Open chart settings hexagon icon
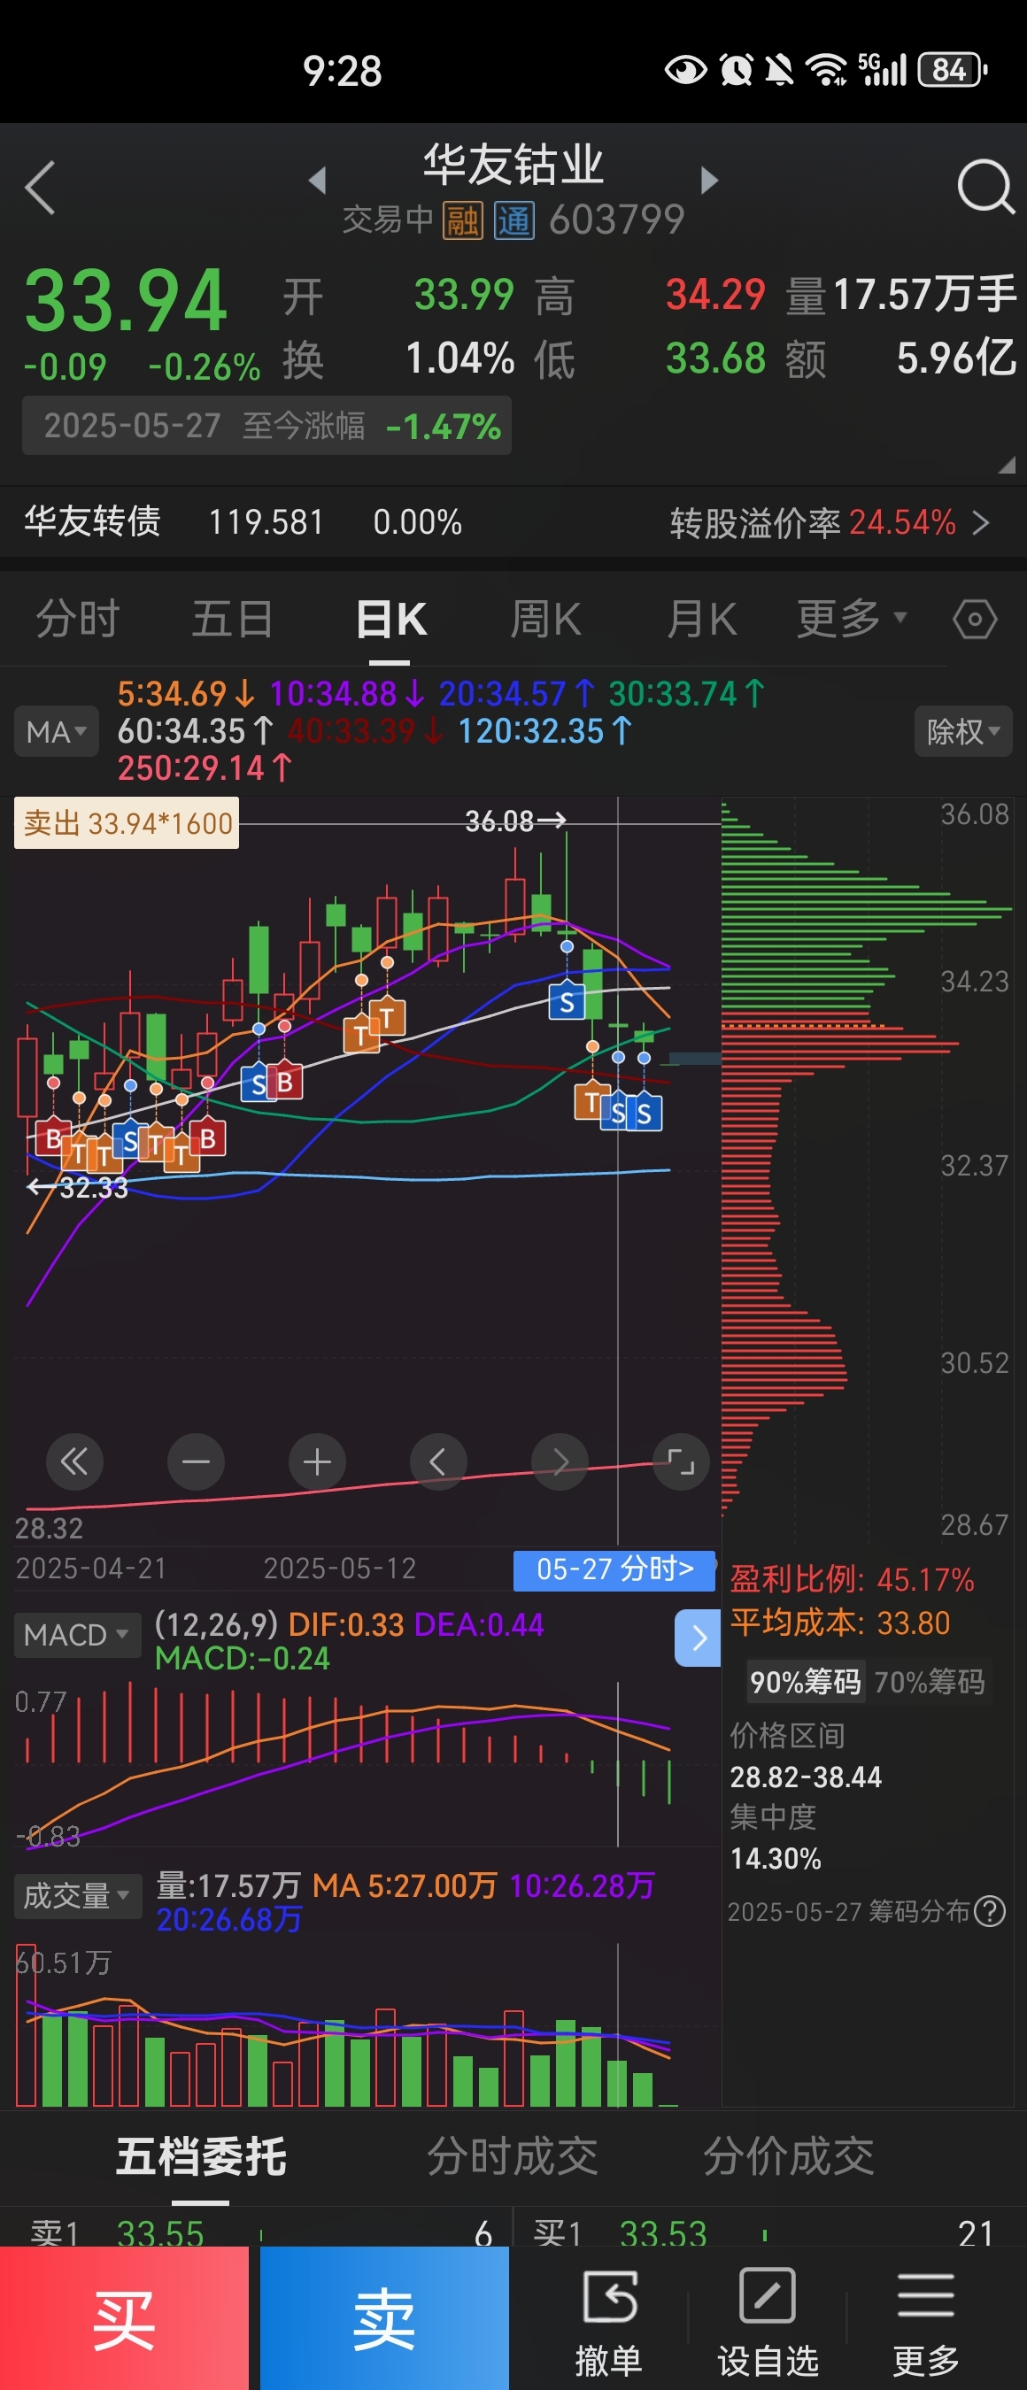 pyautogui.click(x=975, y=619)
